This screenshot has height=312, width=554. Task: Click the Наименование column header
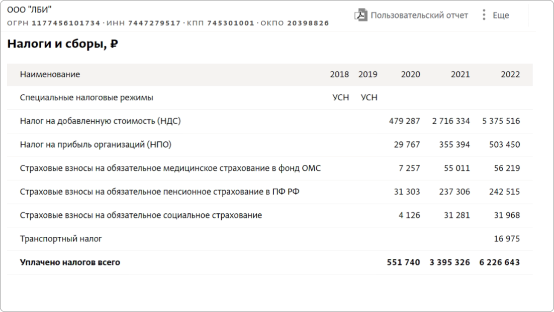click(50, 74)
